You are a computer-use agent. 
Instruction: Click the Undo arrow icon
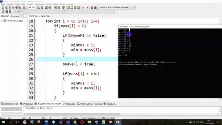click(30, 8)
